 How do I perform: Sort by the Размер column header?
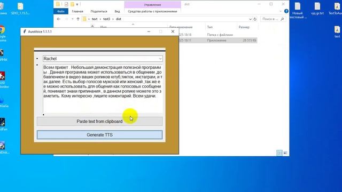(244, 27)
